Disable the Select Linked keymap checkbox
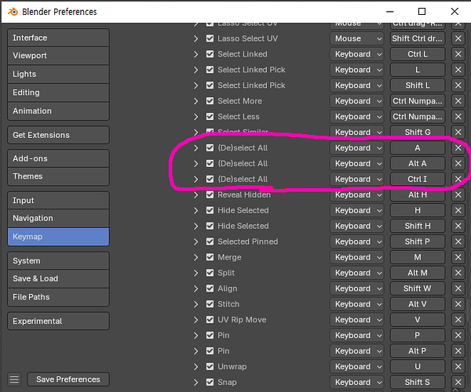Image resolution: width=471 pixels, height=392 pixels. pyautogui.click(x=210, y=54)
